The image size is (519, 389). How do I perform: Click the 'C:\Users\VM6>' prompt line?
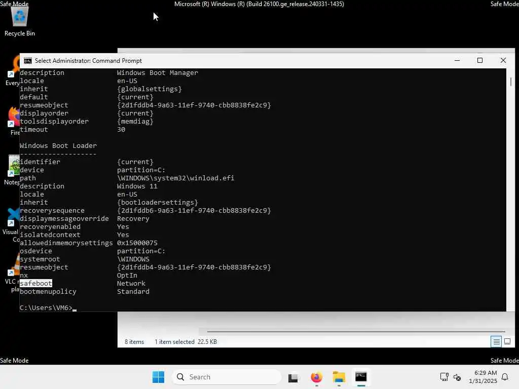click(x=46, y=307)
